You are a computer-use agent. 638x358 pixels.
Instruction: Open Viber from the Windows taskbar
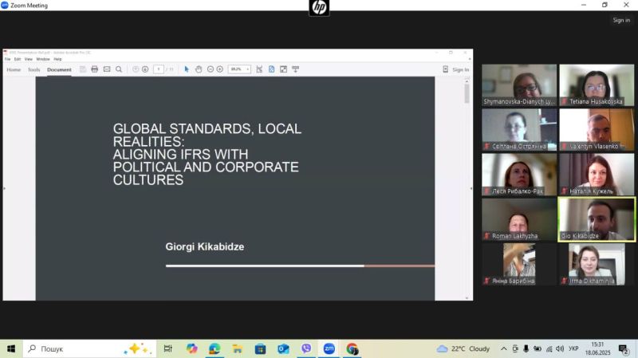306,349
